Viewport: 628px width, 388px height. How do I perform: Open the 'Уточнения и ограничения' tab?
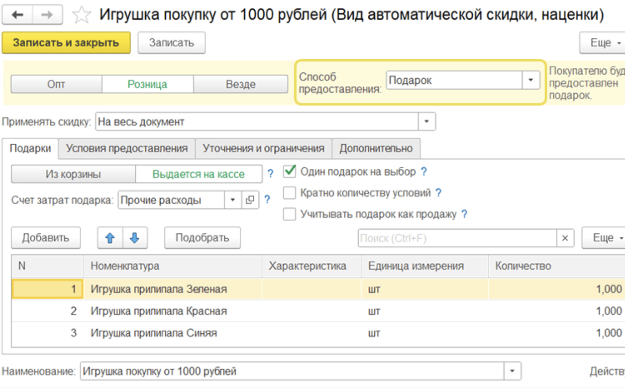tap(263, 148)
